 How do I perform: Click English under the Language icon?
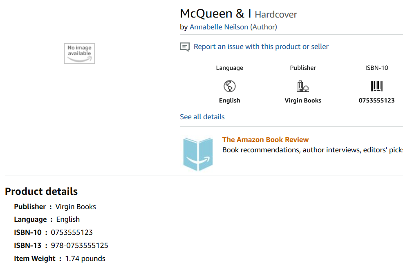point(230,100)
